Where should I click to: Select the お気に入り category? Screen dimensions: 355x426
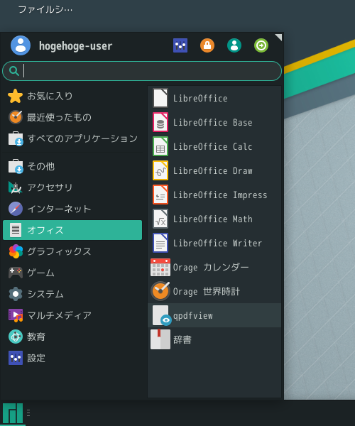(72, 96)
